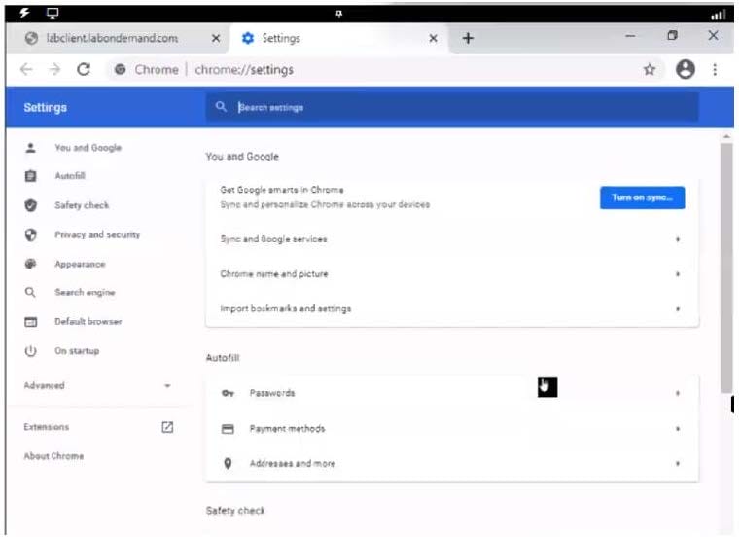Reload the current page
Image resolution: width=739 pixels, height=537 pixels.
point(84,70)
